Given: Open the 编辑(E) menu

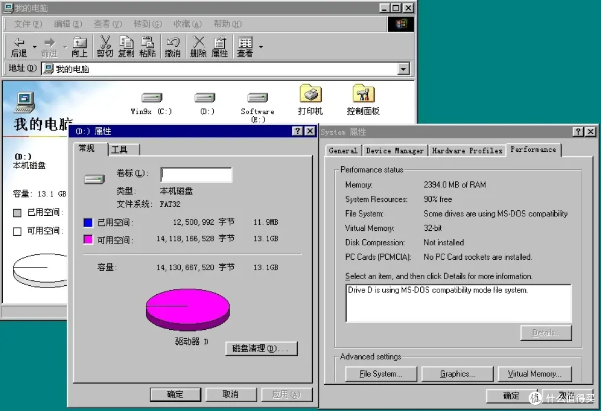Looking at the screenshot, I should pos(68,24).
